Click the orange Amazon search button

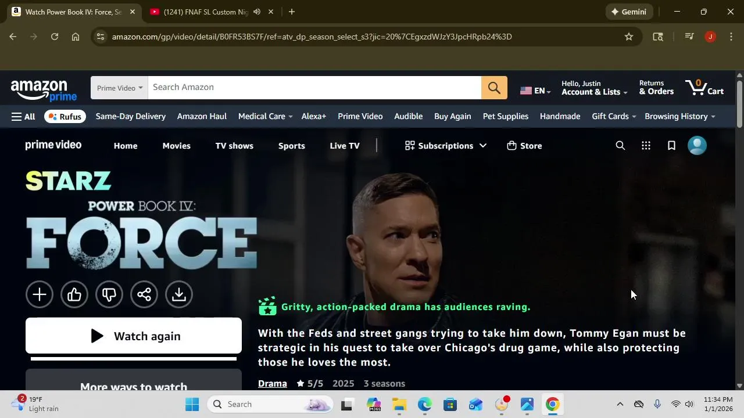coord(494,88)
